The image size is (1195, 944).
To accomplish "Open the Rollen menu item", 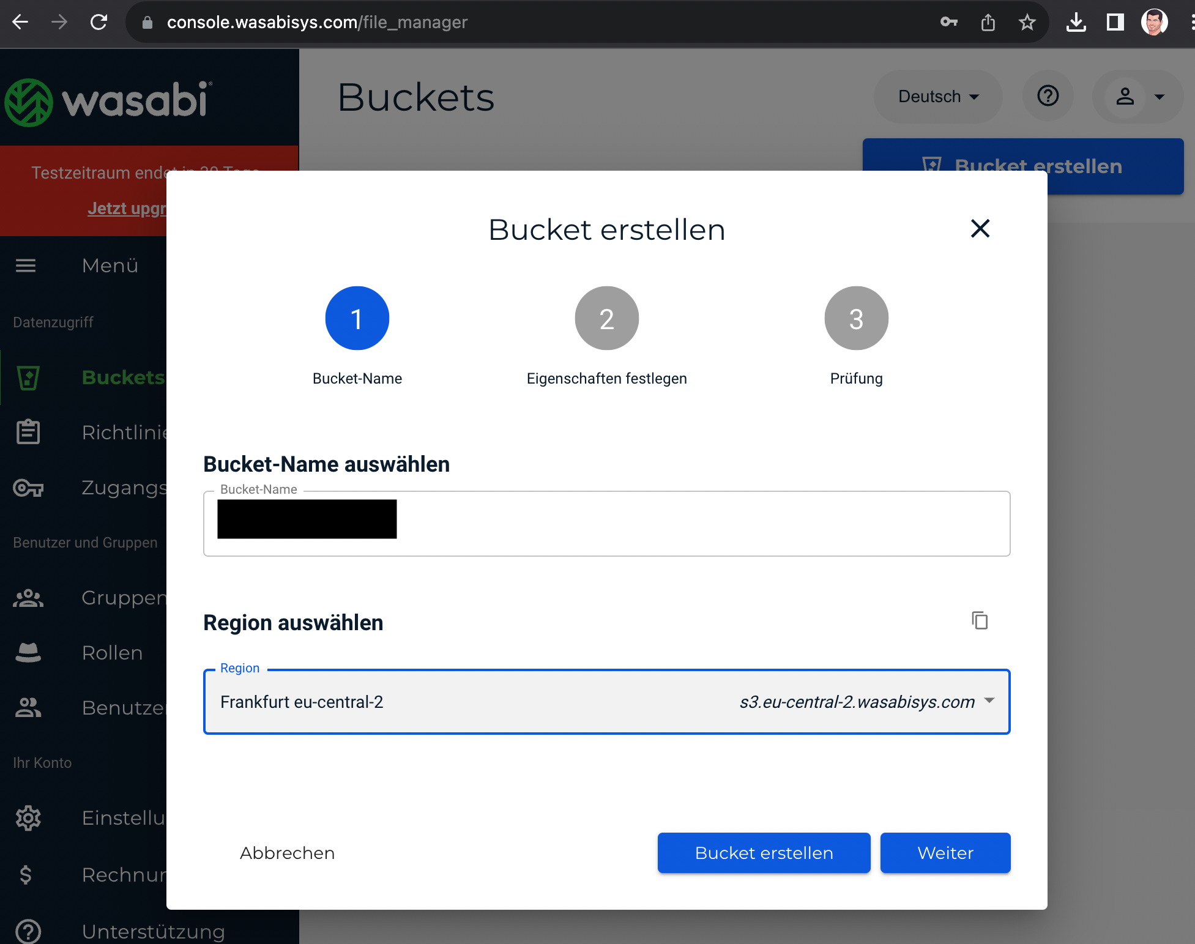I will tap(112, 653).
